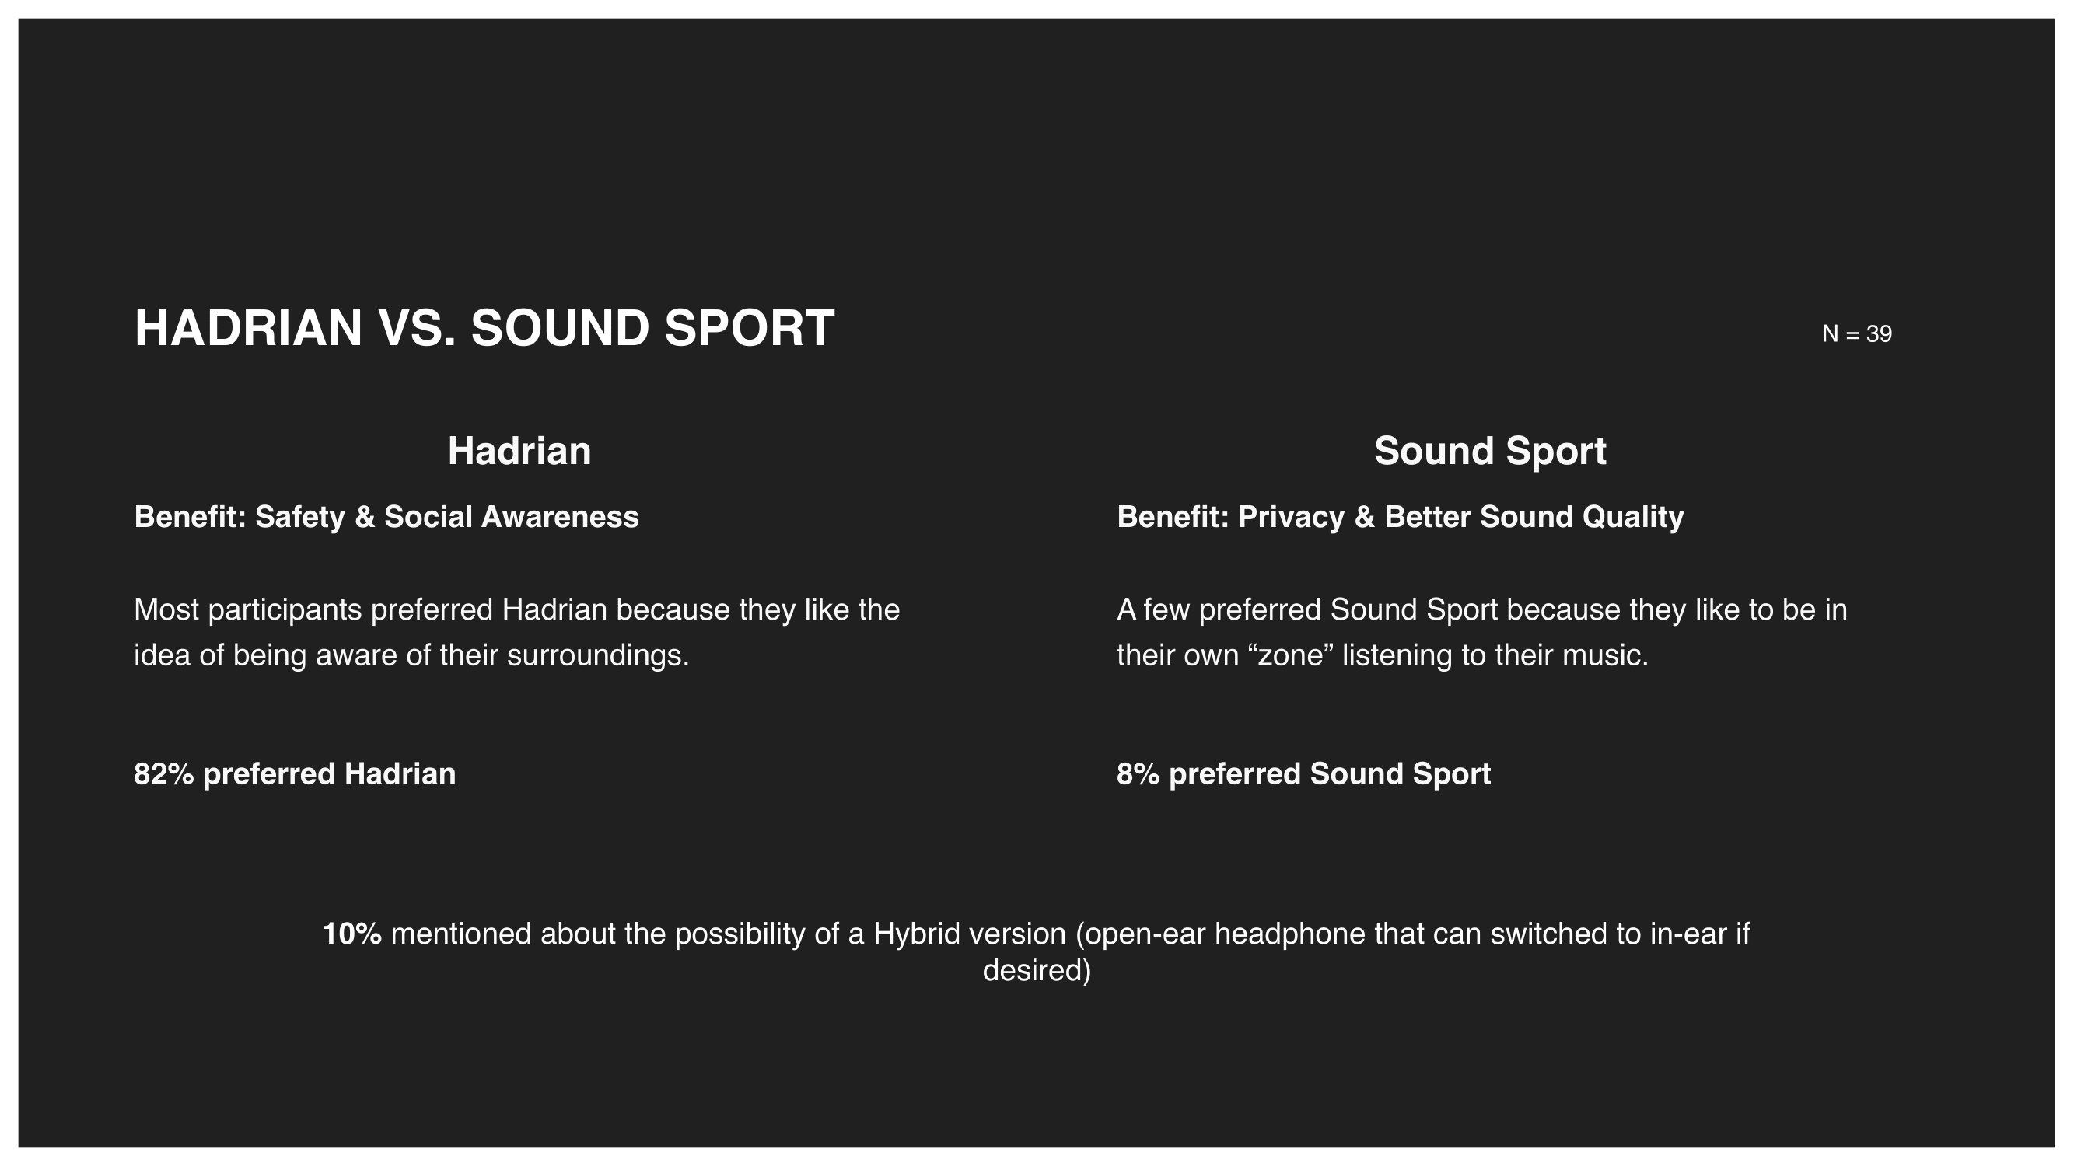Click the Hybrid version sentence at bottom

click(x=1037, y=952)
